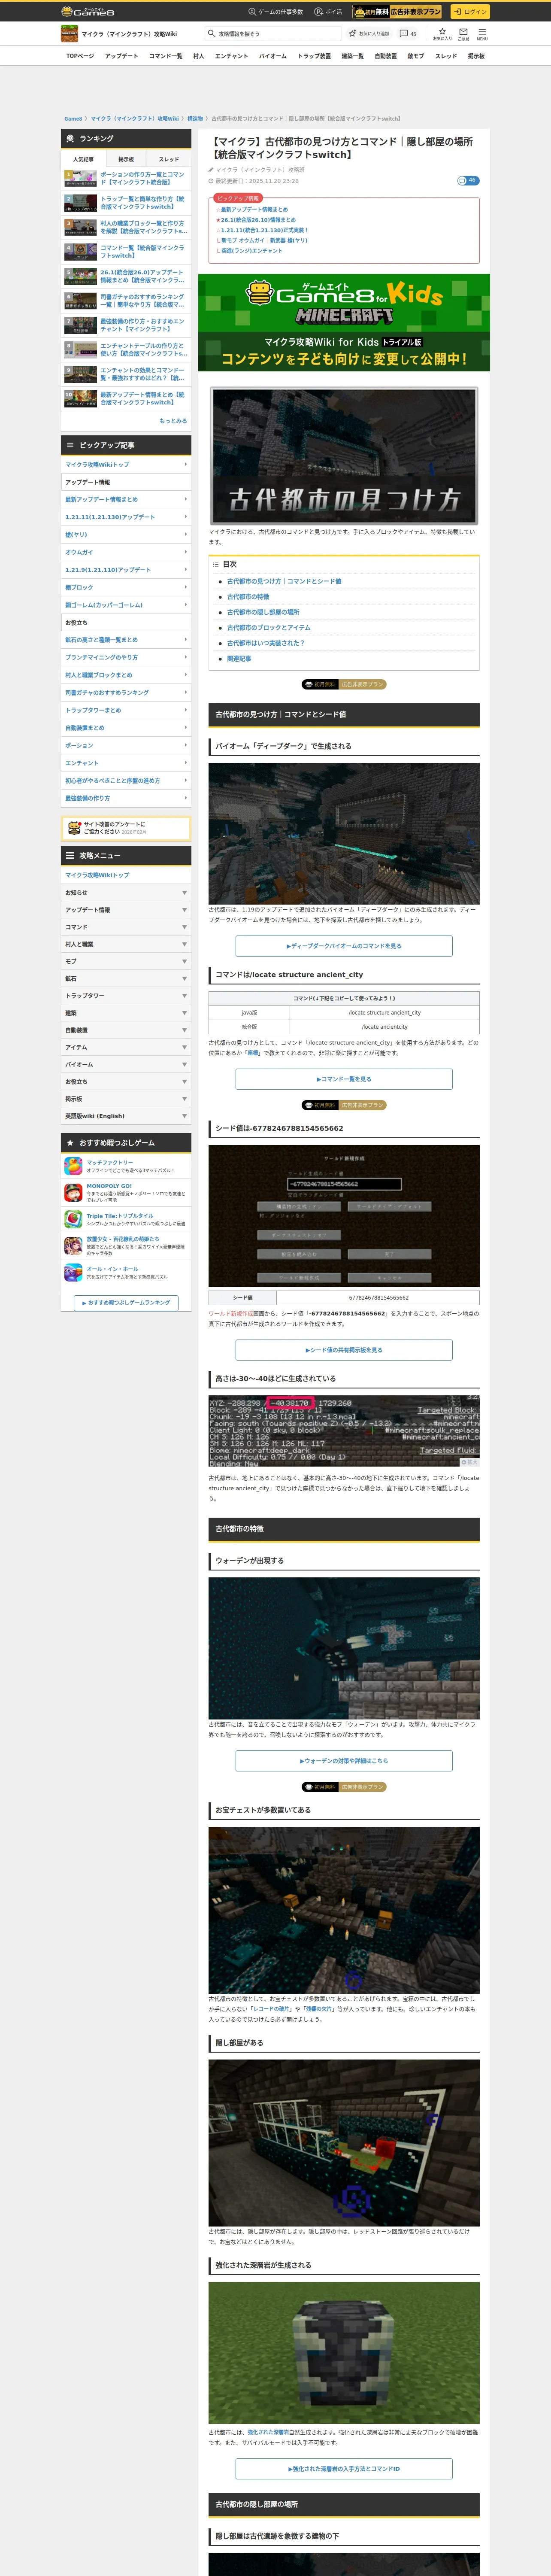The image size is (551, 2576).
Task: Open TOPページ in navigation bar
Action: tap(80, 56)
